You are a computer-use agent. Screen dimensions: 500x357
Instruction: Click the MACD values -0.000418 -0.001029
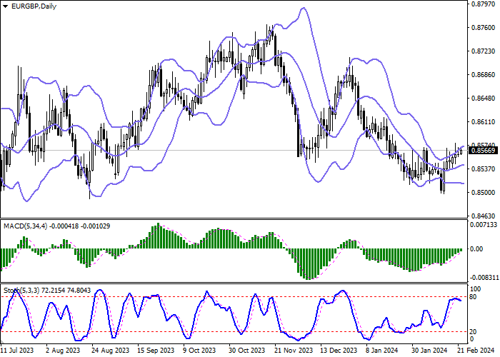pyautogui.click(x=80, y=226)
